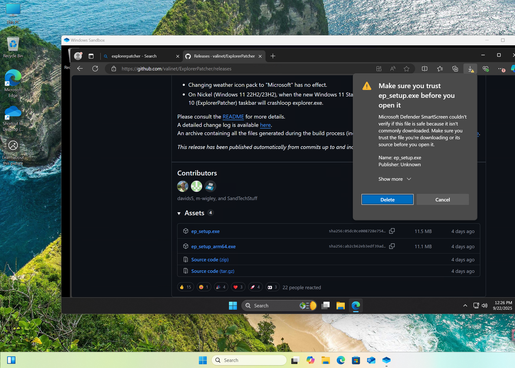Delete the flagged ep_setup.exe download
Image resolution: width=515 pixels, height=368 pixels.
(387, 199)
